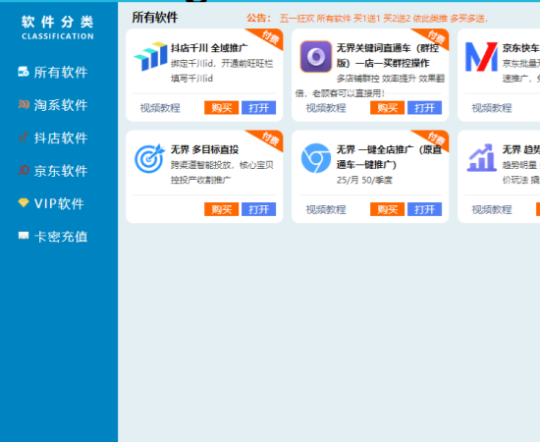Open 视频教程 on 京东快车 card
Viewport: 540px width, 442px height.
pos(492,108)
